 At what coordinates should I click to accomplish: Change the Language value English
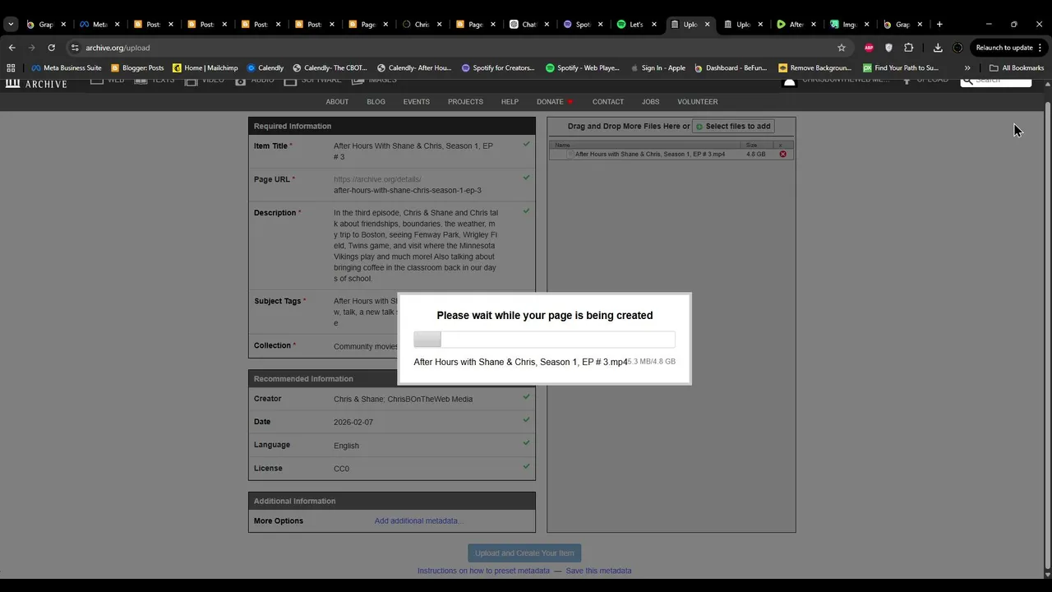pos(346,446)
